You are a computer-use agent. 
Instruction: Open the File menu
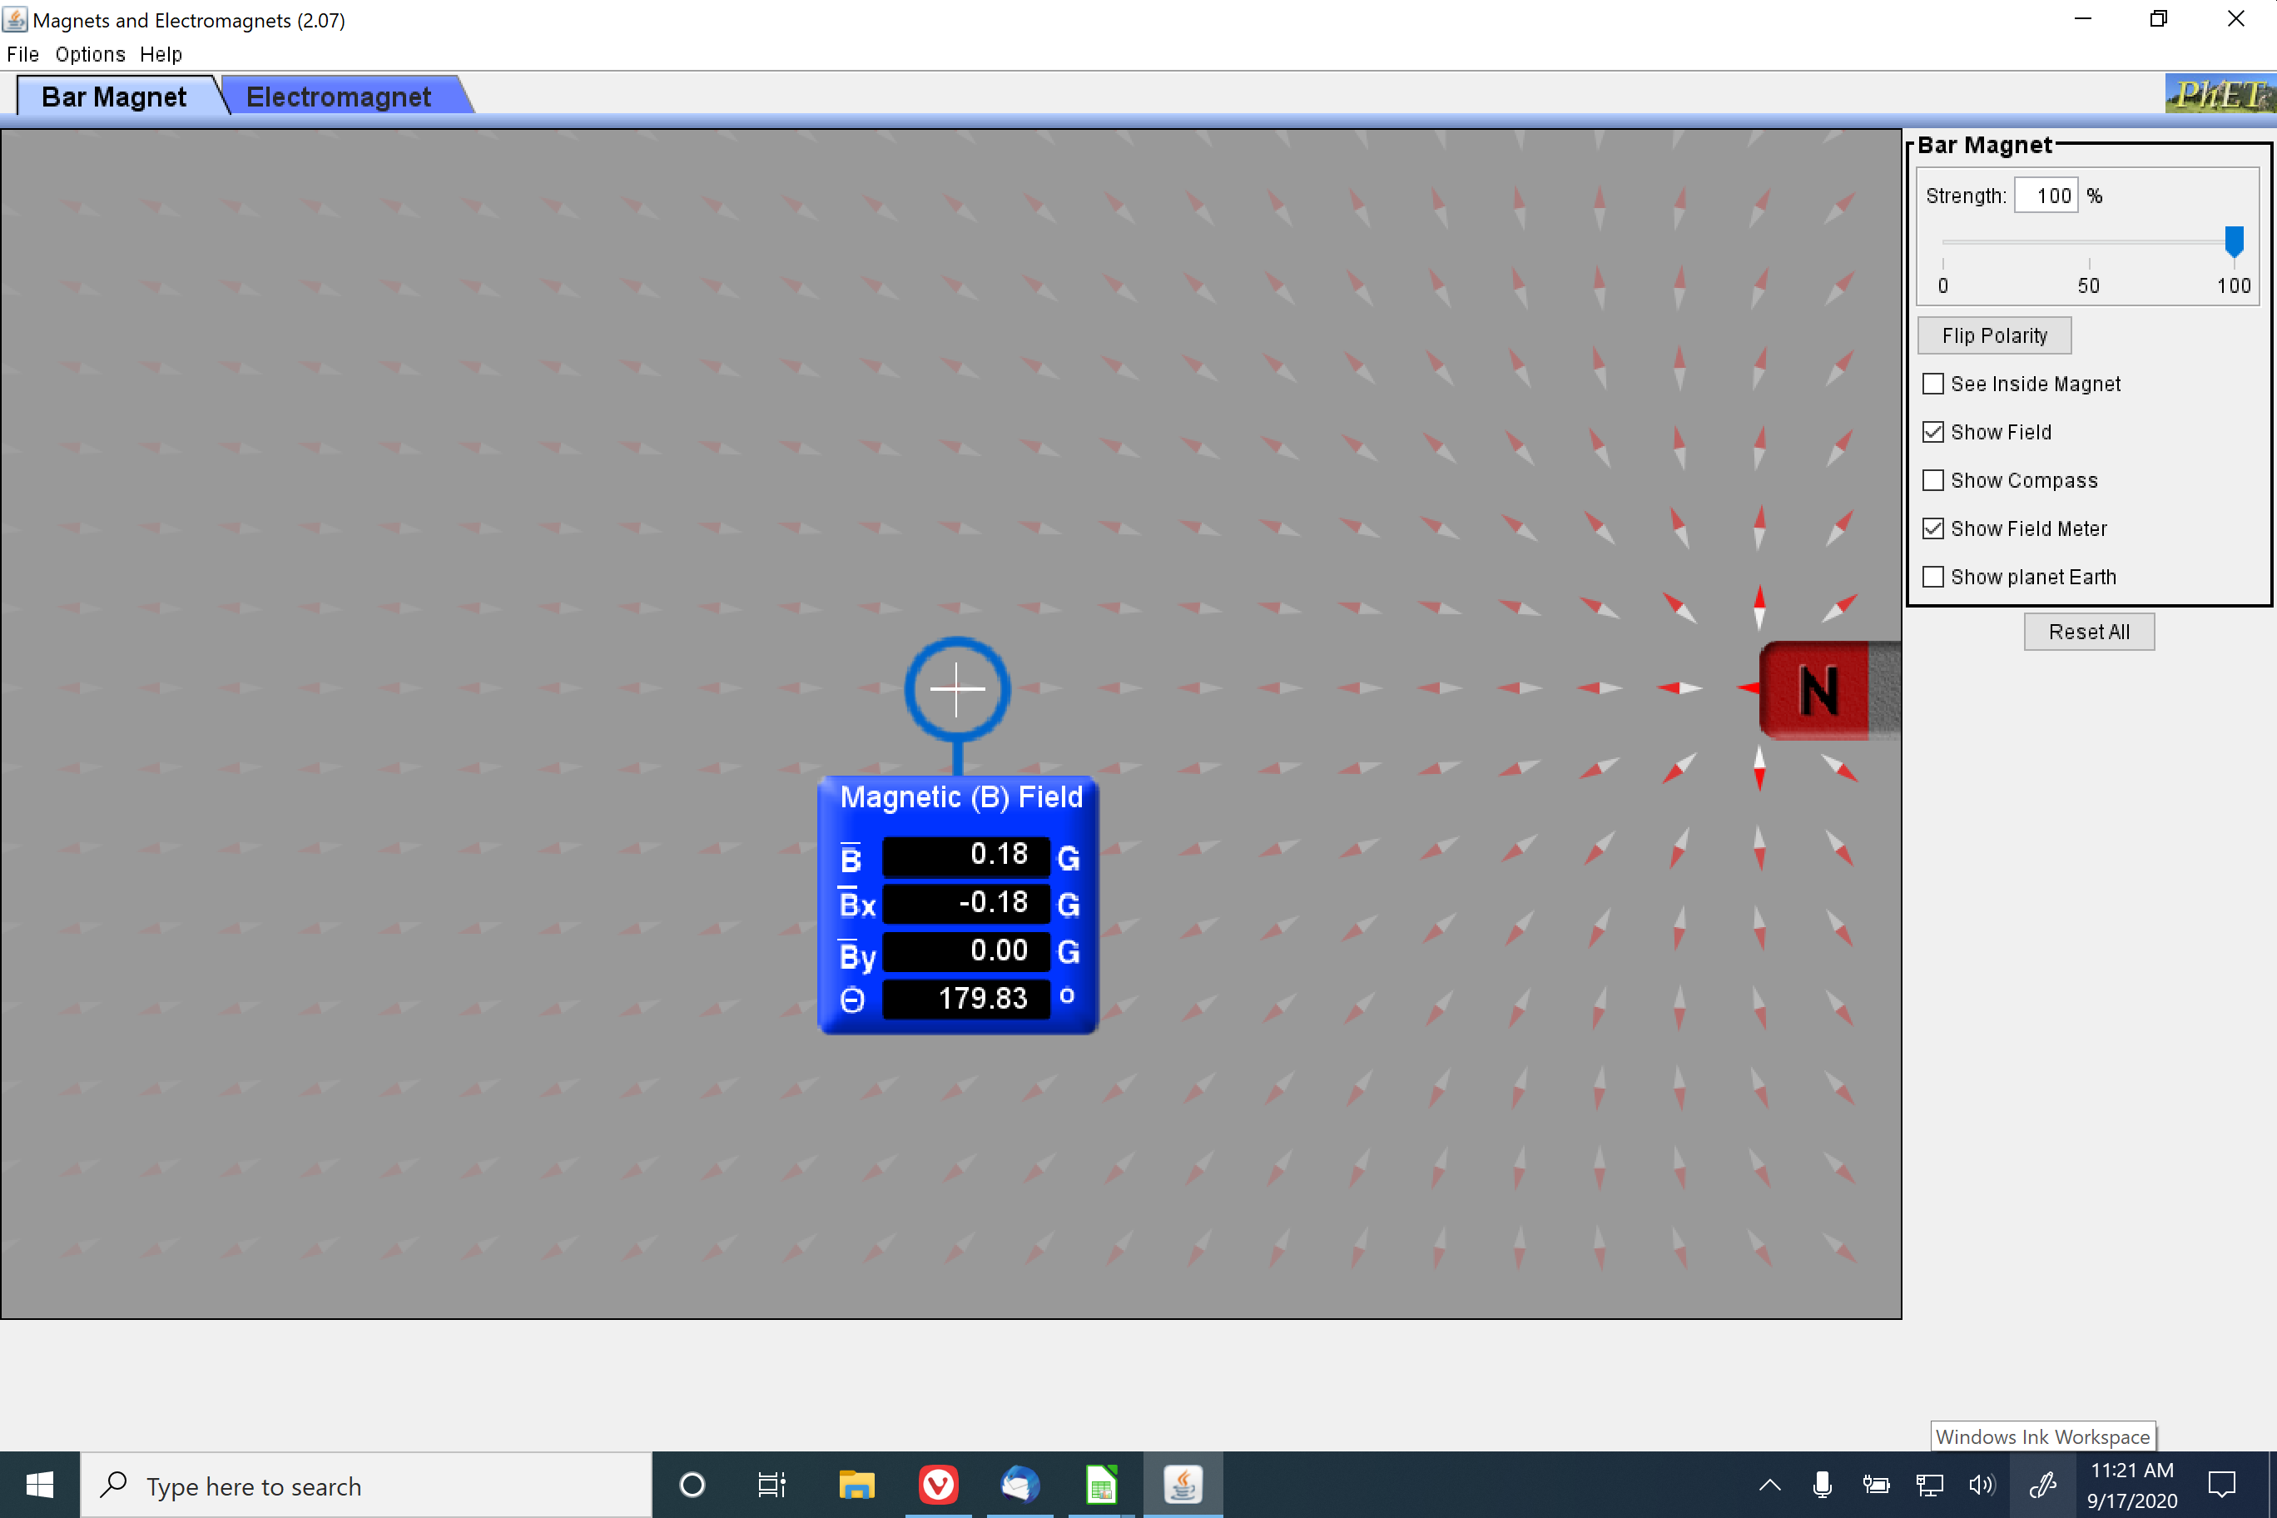[22, 54]
